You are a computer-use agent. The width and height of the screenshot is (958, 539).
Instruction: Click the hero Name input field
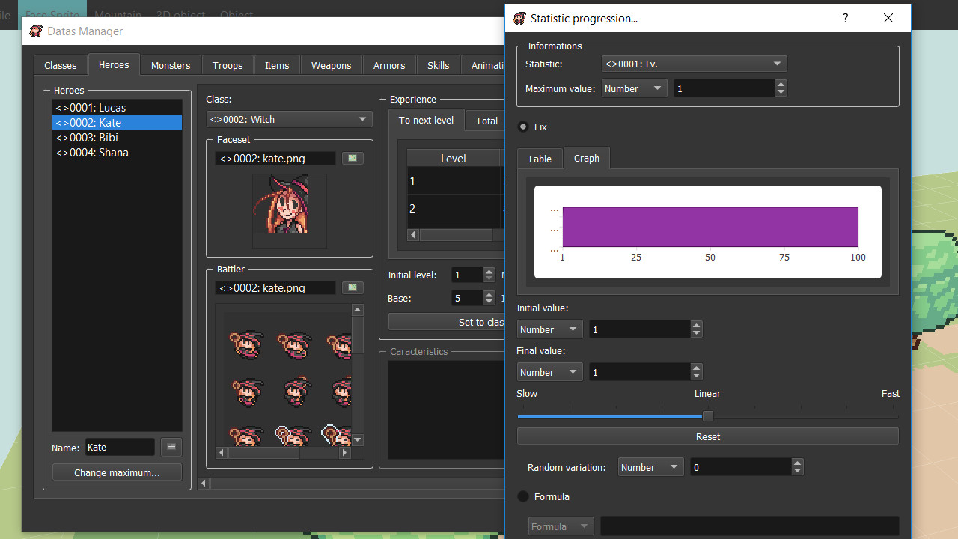pyautogui.click(x=120, y=447)
